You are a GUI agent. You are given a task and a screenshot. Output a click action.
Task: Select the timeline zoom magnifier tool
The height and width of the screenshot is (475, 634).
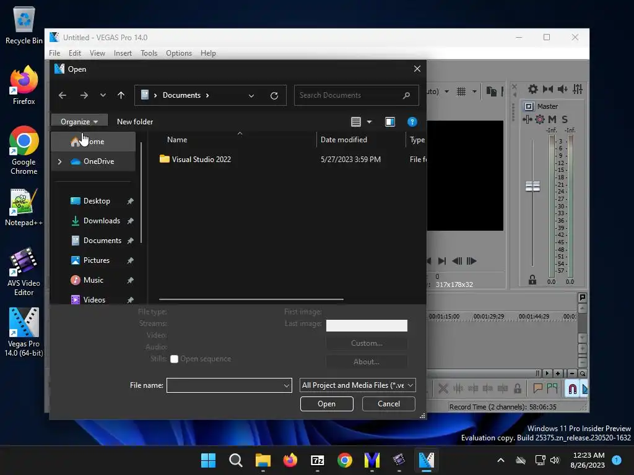tap(582, 374)
